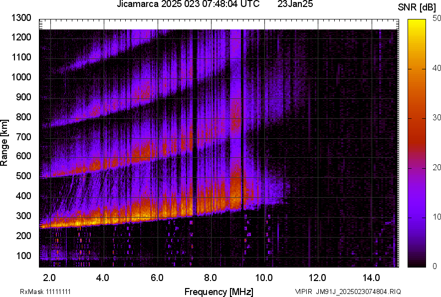
Task: Click the 10 tick label on the color bar
Action: [x=437, y=217]
